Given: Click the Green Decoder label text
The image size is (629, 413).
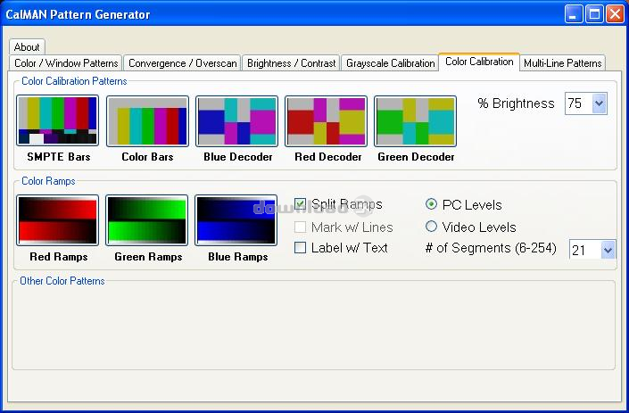Looking at the screenshot, I should point(416,157).
